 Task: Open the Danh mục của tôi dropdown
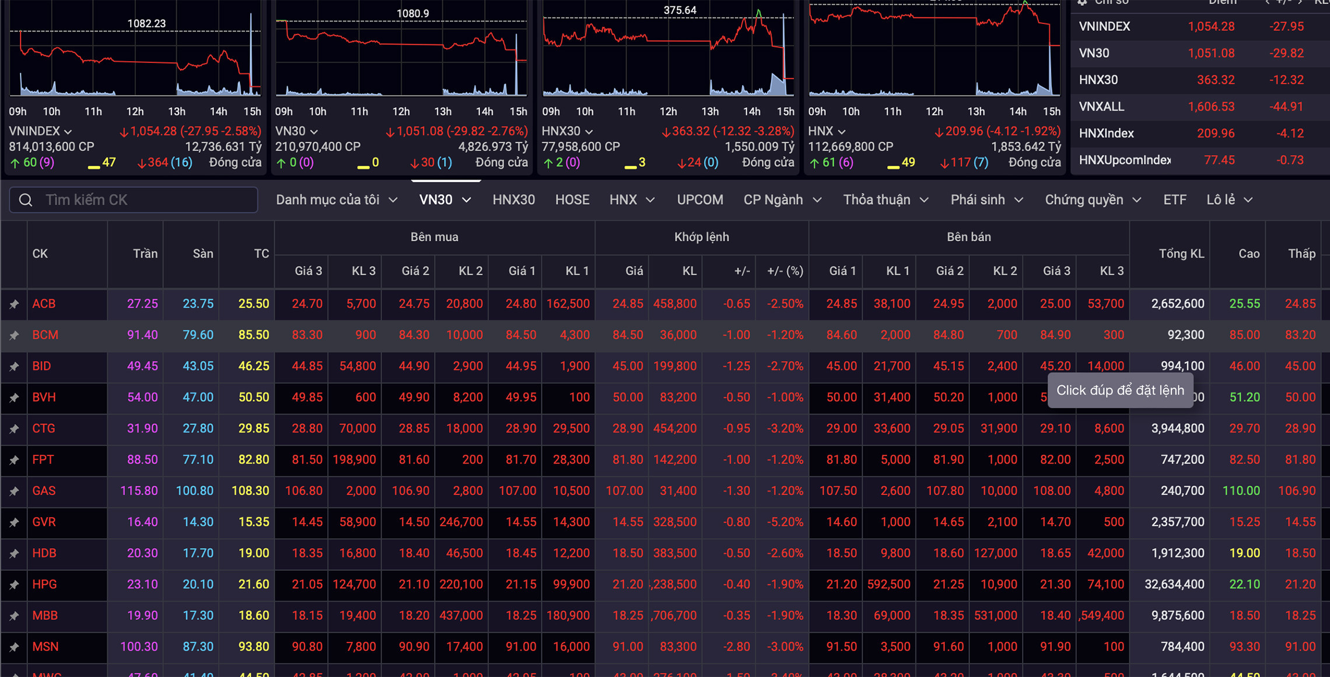tap(337, 200)
